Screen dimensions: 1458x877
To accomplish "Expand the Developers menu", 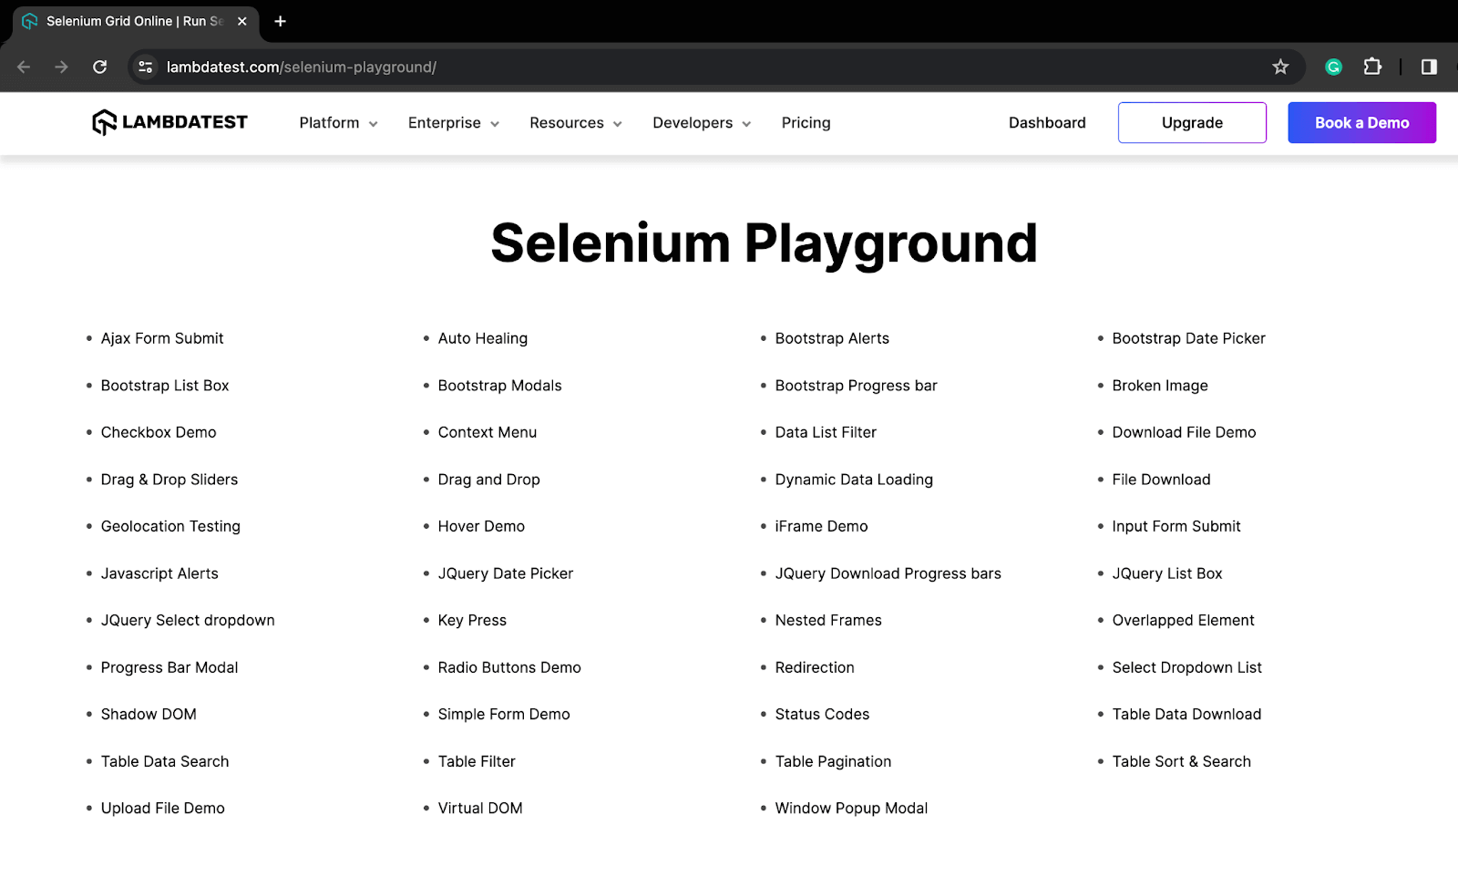I will point(702,123).
